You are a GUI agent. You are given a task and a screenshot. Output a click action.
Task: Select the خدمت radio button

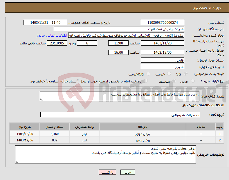coord(169,74)
